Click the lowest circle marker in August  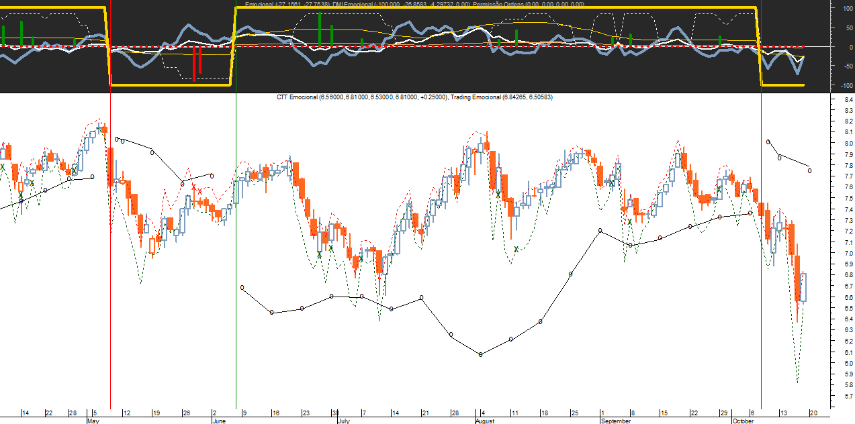point(481,354)
